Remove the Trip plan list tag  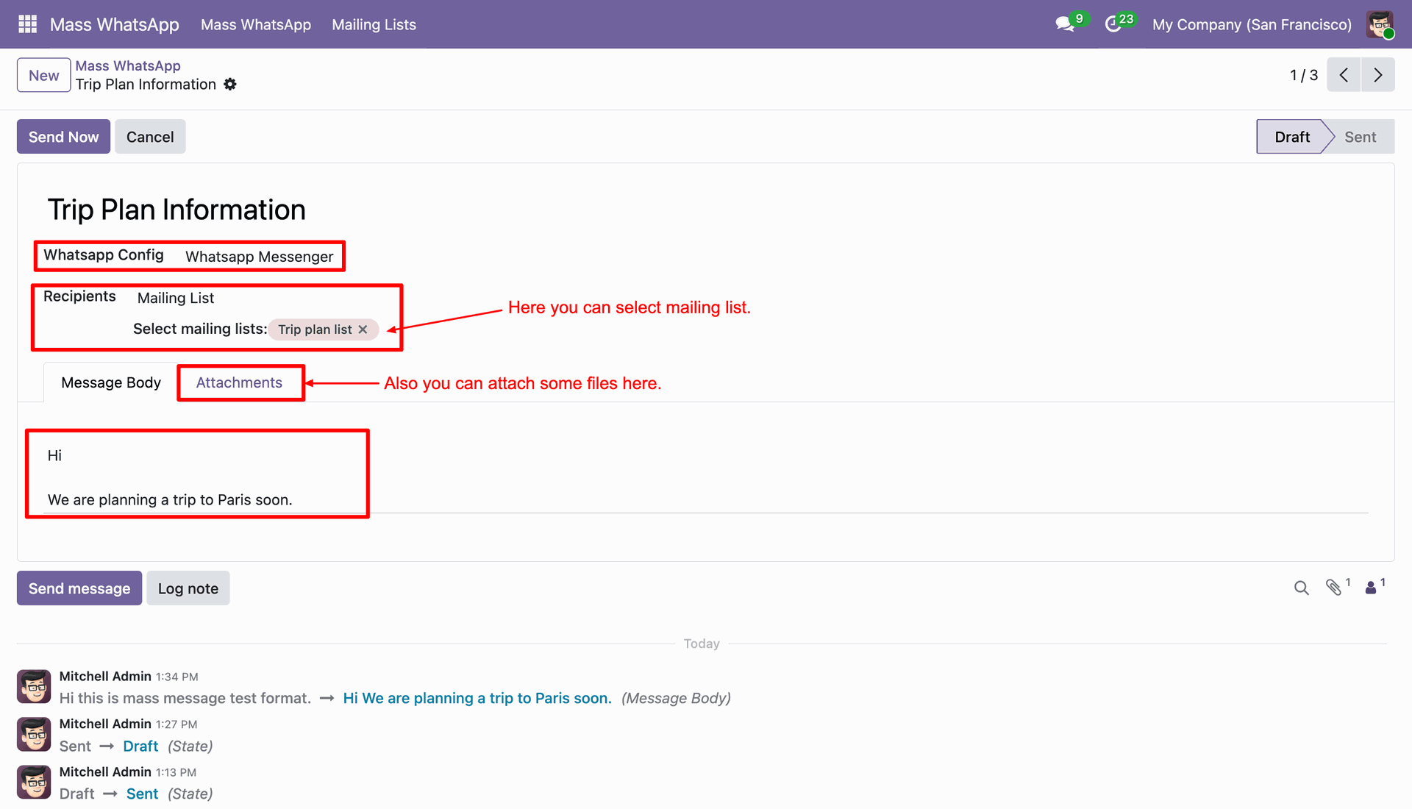(x=363, y=329)
